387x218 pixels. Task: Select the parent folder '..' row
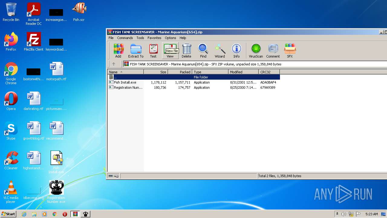(x=194, y=77)
